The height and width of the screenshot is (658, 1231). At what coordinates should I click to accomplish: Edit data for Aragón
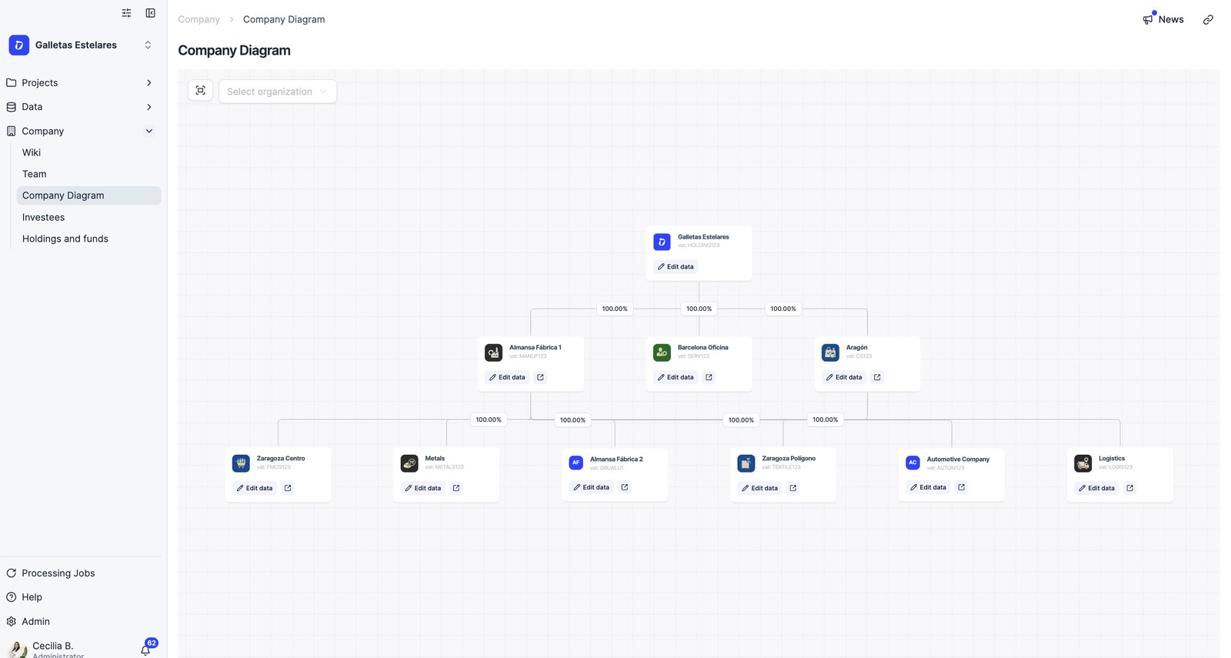pyautogui.click(x=844, y=377)
